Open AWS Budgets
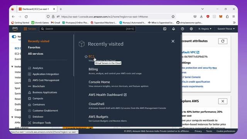Viewport: 247px width, 139px height. tap(98, 117)
